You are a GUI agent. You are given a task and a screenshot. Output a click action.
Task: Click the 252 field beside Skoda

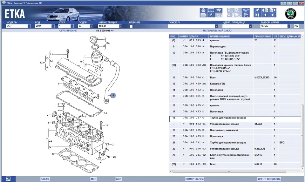pos(296,26)
